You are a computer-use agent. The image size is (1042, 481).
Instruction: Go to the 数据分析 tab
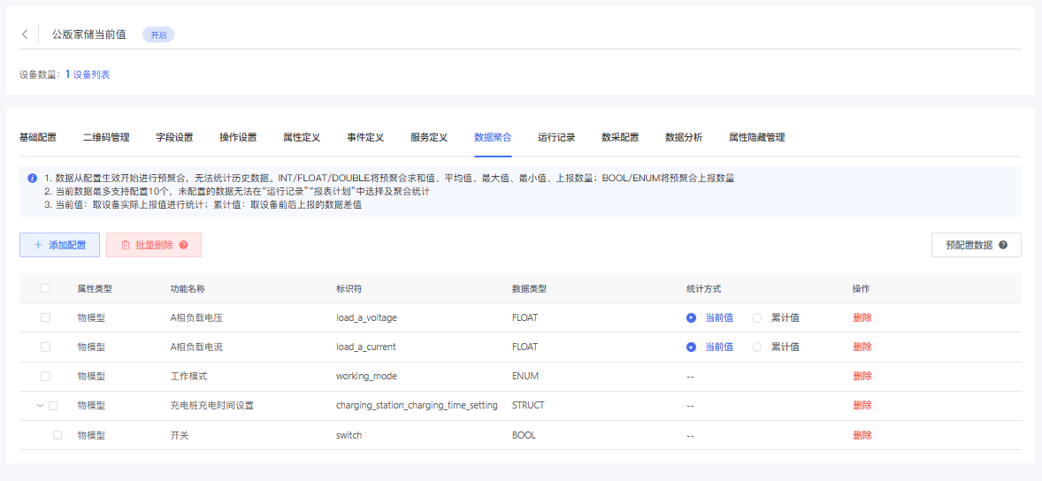pos(684,137)
